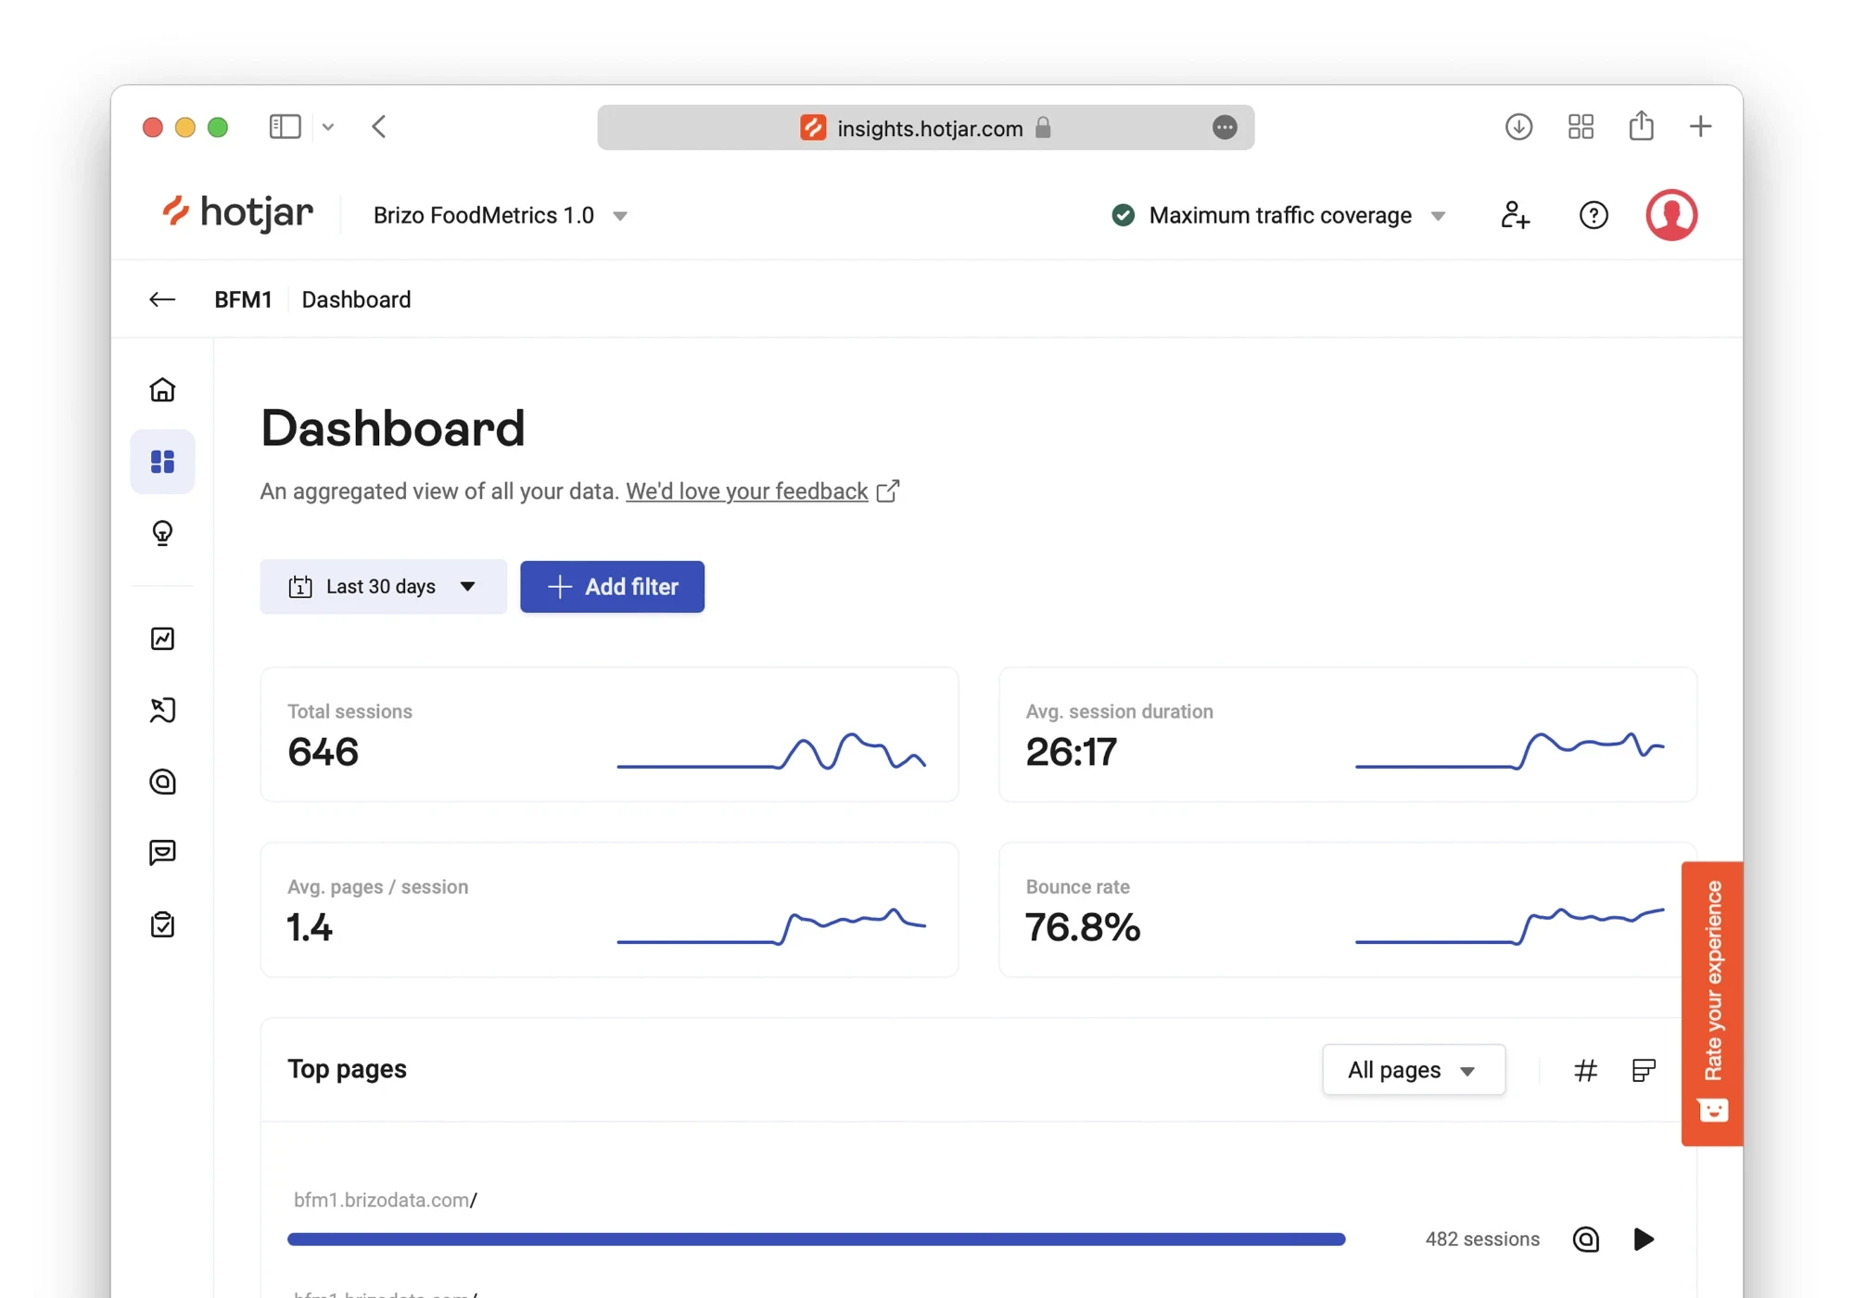This screenshot has width=1854, height=1298.
Task: Expand Safari sidebar options chevron
Action: pos(327,127)
